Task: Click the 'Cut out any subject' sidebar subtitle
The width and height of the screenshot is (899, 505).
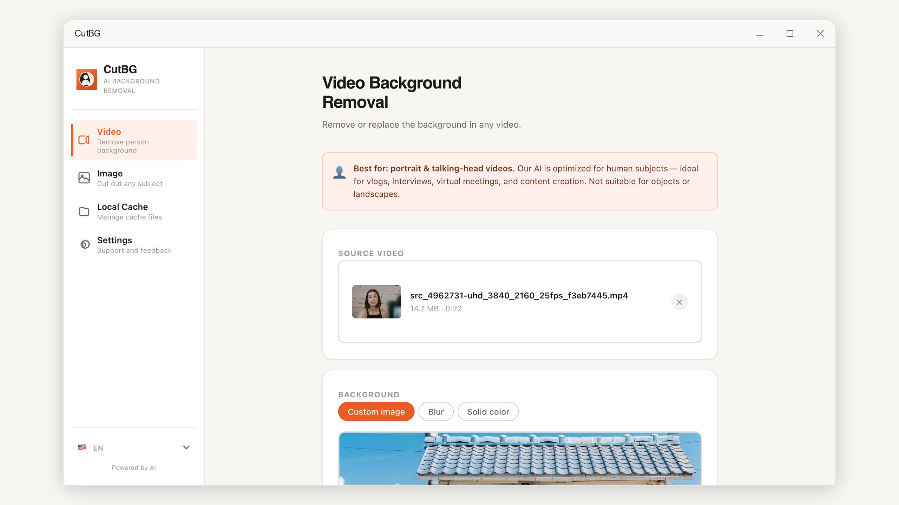Action: coord(130,184)
